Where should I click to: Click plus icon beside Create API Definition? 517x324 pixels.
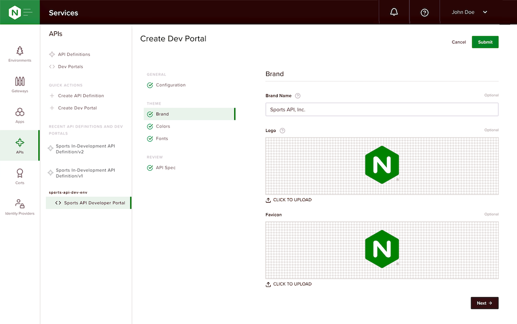point(52,96)
